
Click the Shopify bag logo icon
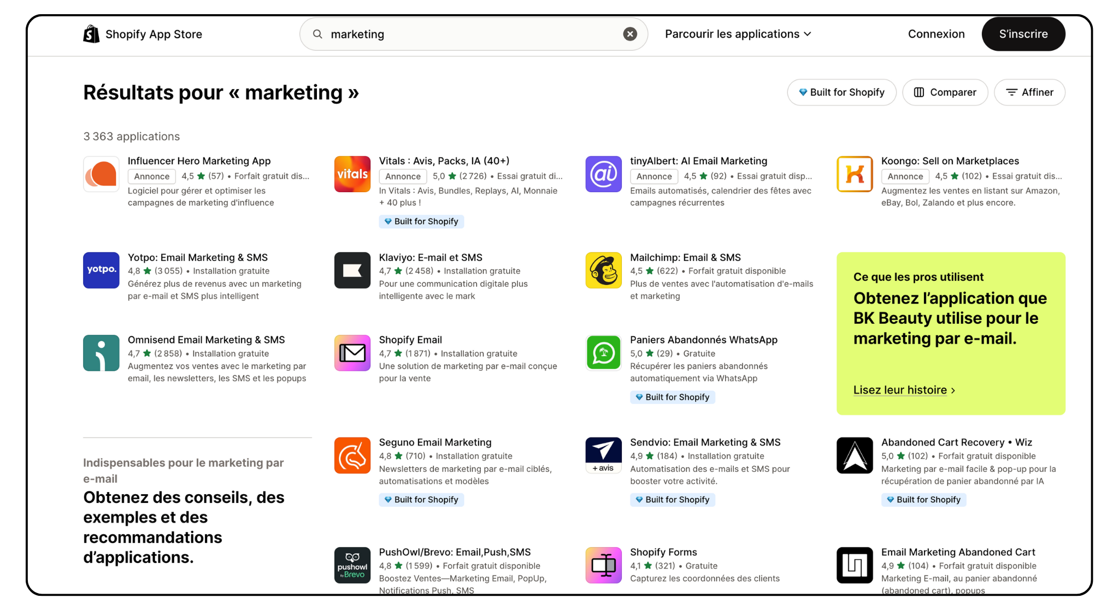[x=91, y=34]
